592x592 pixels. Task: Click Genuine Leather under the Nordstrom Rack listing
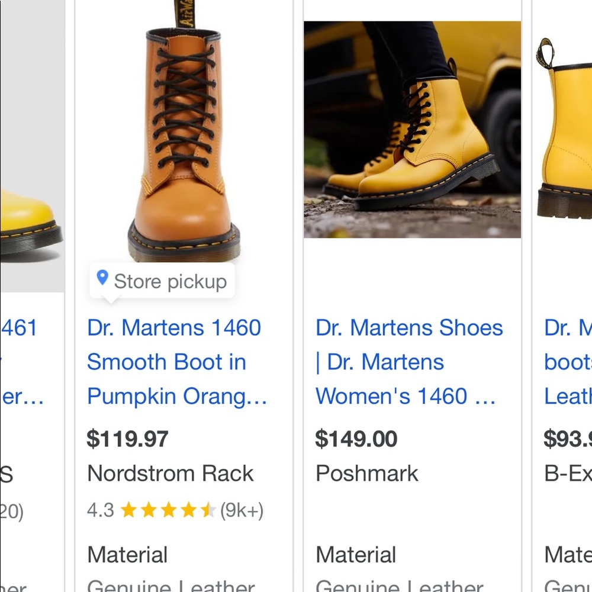pos(170,584)
